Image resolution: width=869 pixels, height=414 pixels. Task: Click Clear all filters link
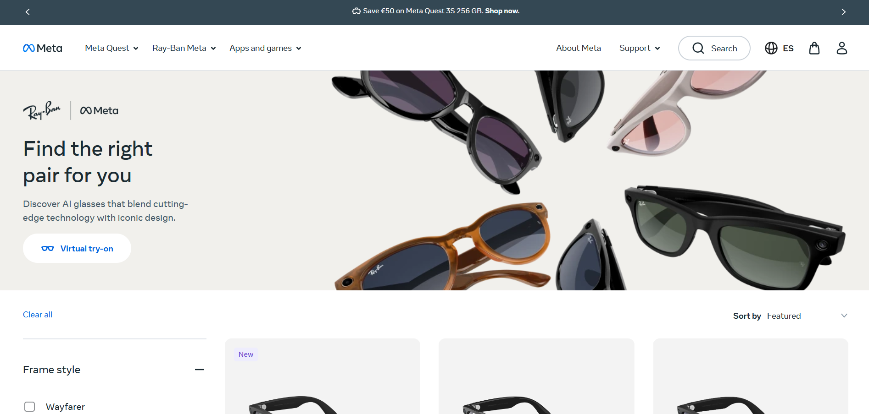38,315
